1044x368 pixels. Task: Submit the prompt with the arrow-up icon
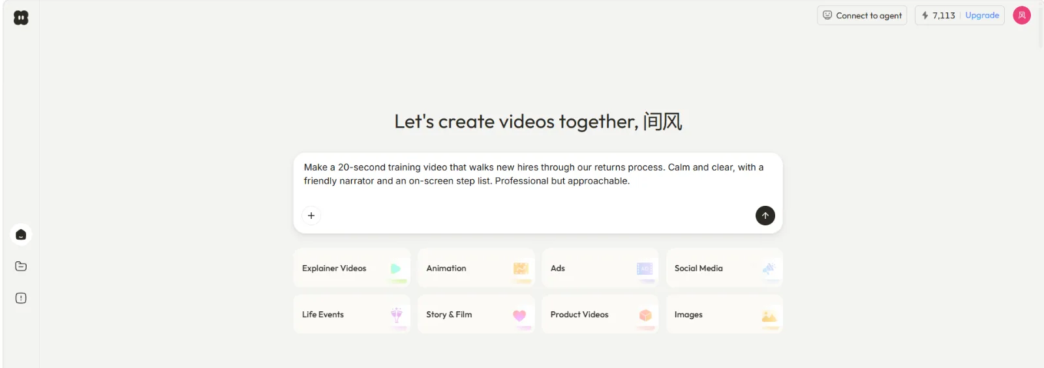(x=765, y=216)
